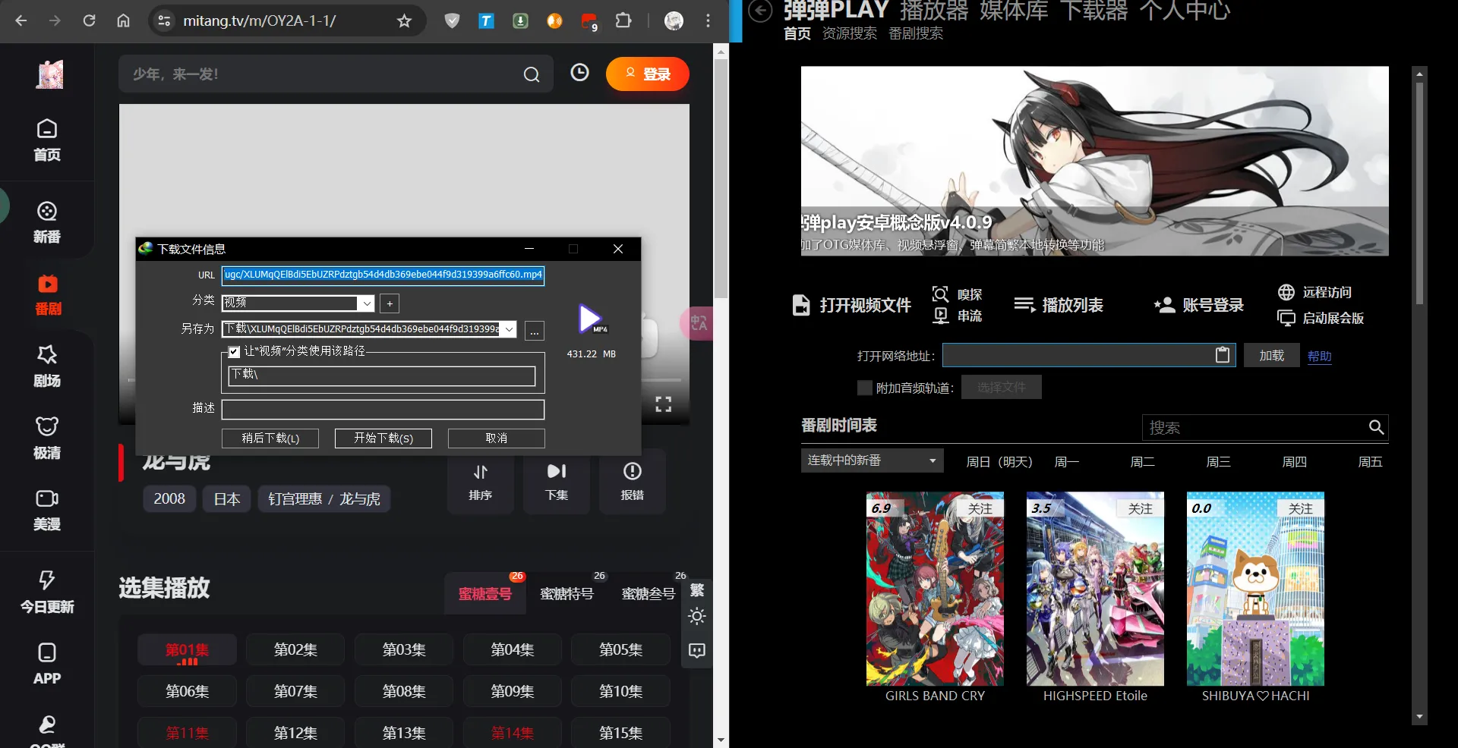Open APP entry in the sidebar
Viewport: 1458px width, 748px height.
(47, 665)
